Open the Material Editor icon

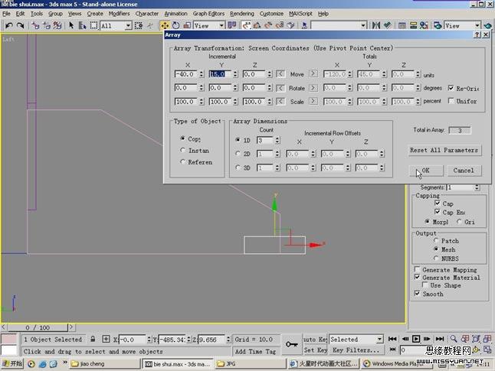[x=424, y=25]
